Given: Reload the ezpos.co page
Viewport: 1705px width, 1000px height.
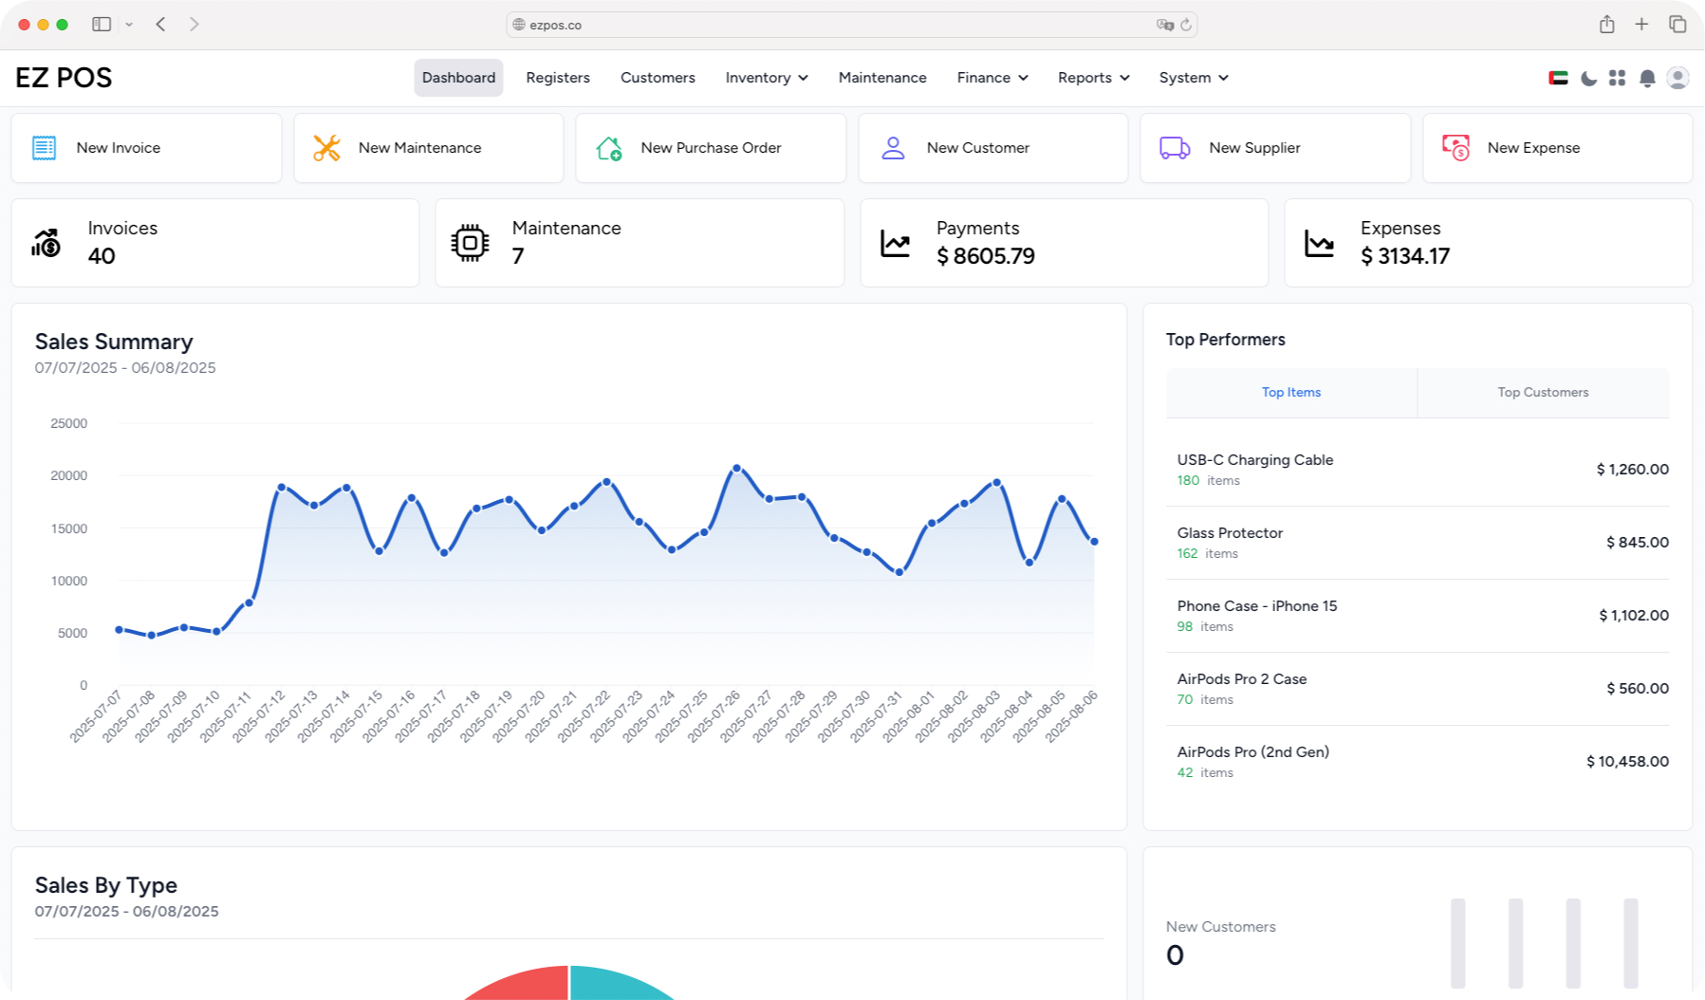Looking at the screenshot, I should coord(1186,25).
